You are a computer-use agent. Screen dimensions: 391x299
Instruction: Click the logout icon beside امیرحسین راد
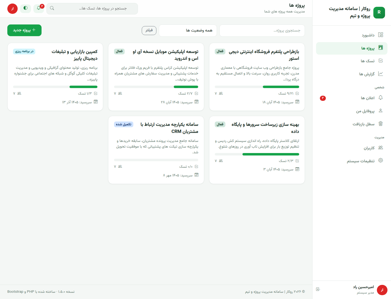coord(318,289)
